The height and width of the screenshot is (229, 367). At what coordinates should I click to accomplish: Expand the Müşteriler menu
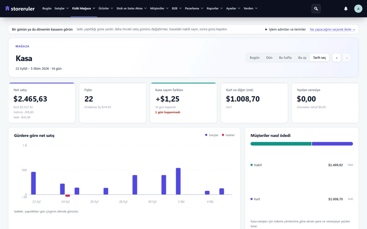[x=159, y=9]
